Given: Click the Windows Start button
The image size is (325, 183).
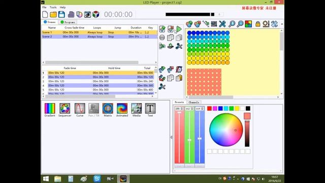Looking at the screenshot, I should pos(46,178).
